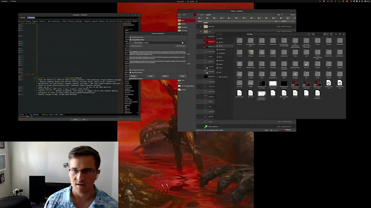Click the search icon in the Files window
Viewport: 371px width, 208px height.
point(313,34)
